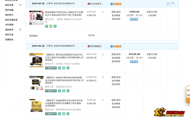Open 订单详情 for ¥390.00 order
This screenshot has width=190, height=119.
tap(152, 15)
